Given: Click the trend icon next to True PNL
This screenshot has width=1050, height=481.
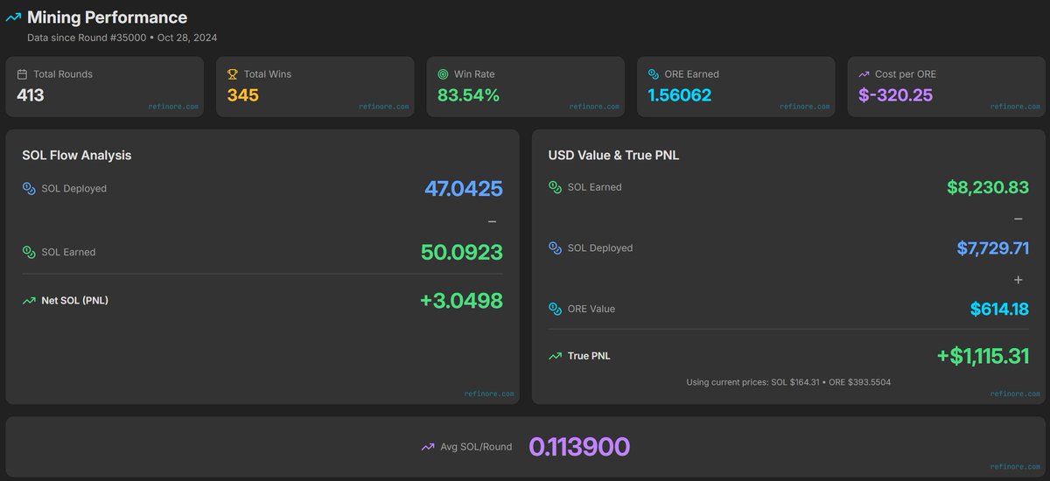Looking at the screenshot, I should 555,356.
